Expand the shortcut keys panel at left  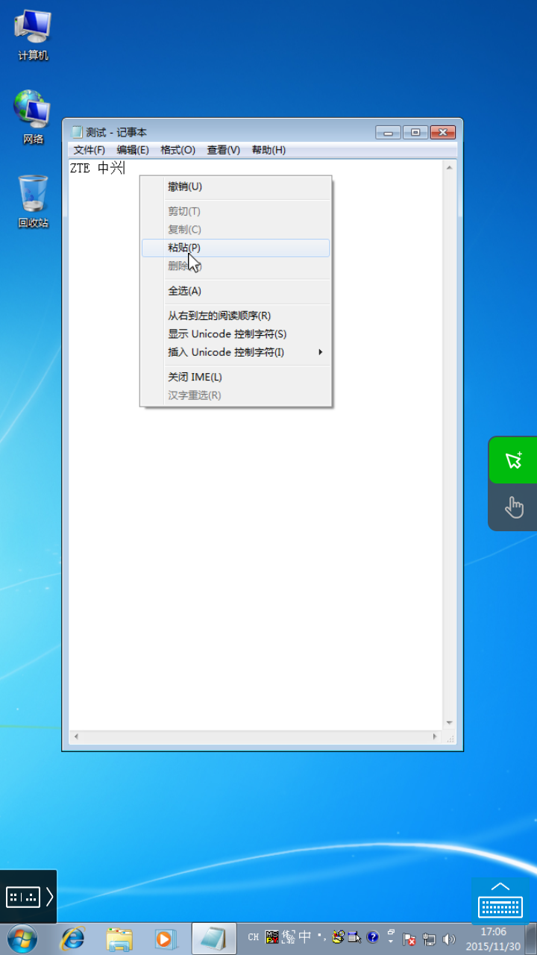coord(28,897)
